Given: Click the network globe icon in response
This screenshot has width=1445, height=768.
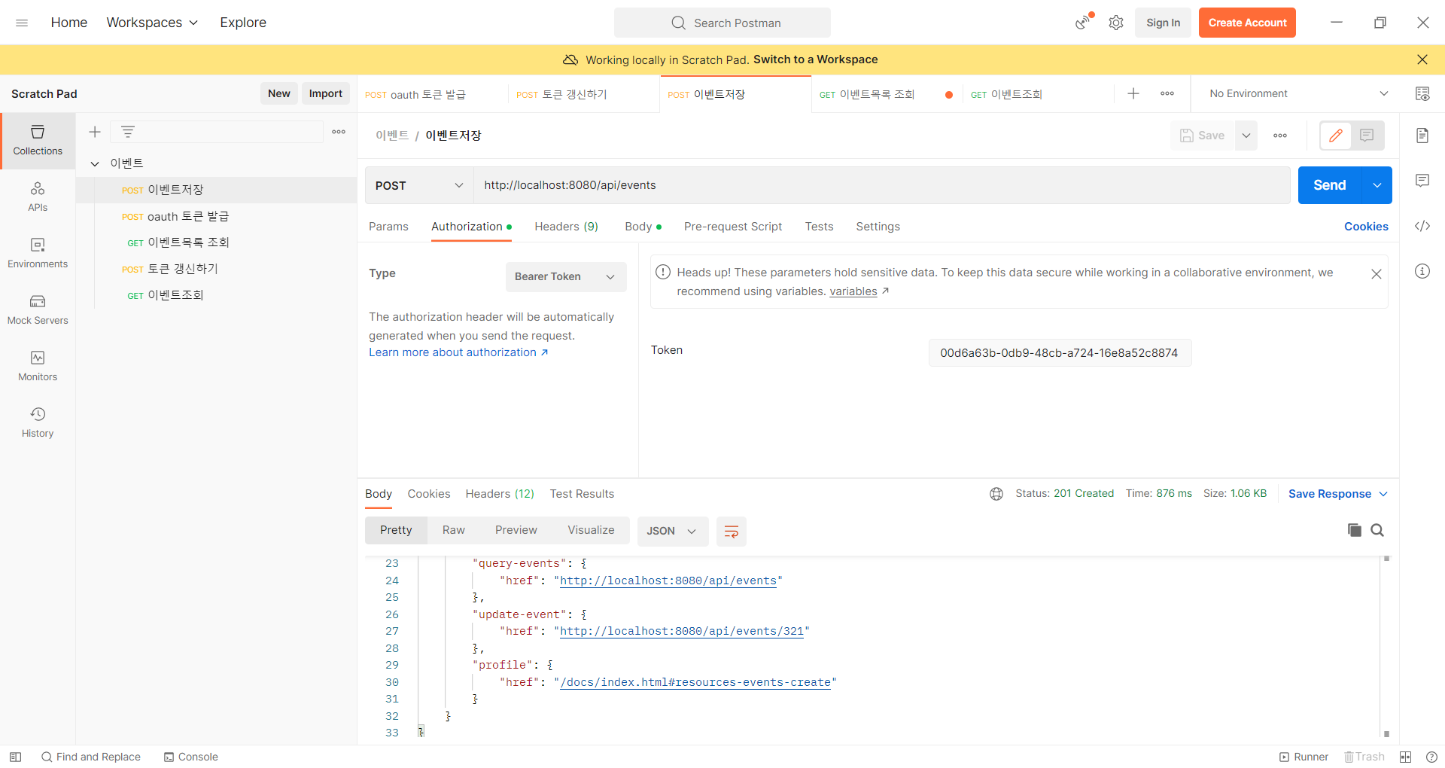Looking at the screenshot, I should tap(996, 494).
